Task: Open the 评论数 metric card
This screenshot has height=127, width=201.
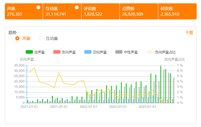Action: [x=100, y=11]
